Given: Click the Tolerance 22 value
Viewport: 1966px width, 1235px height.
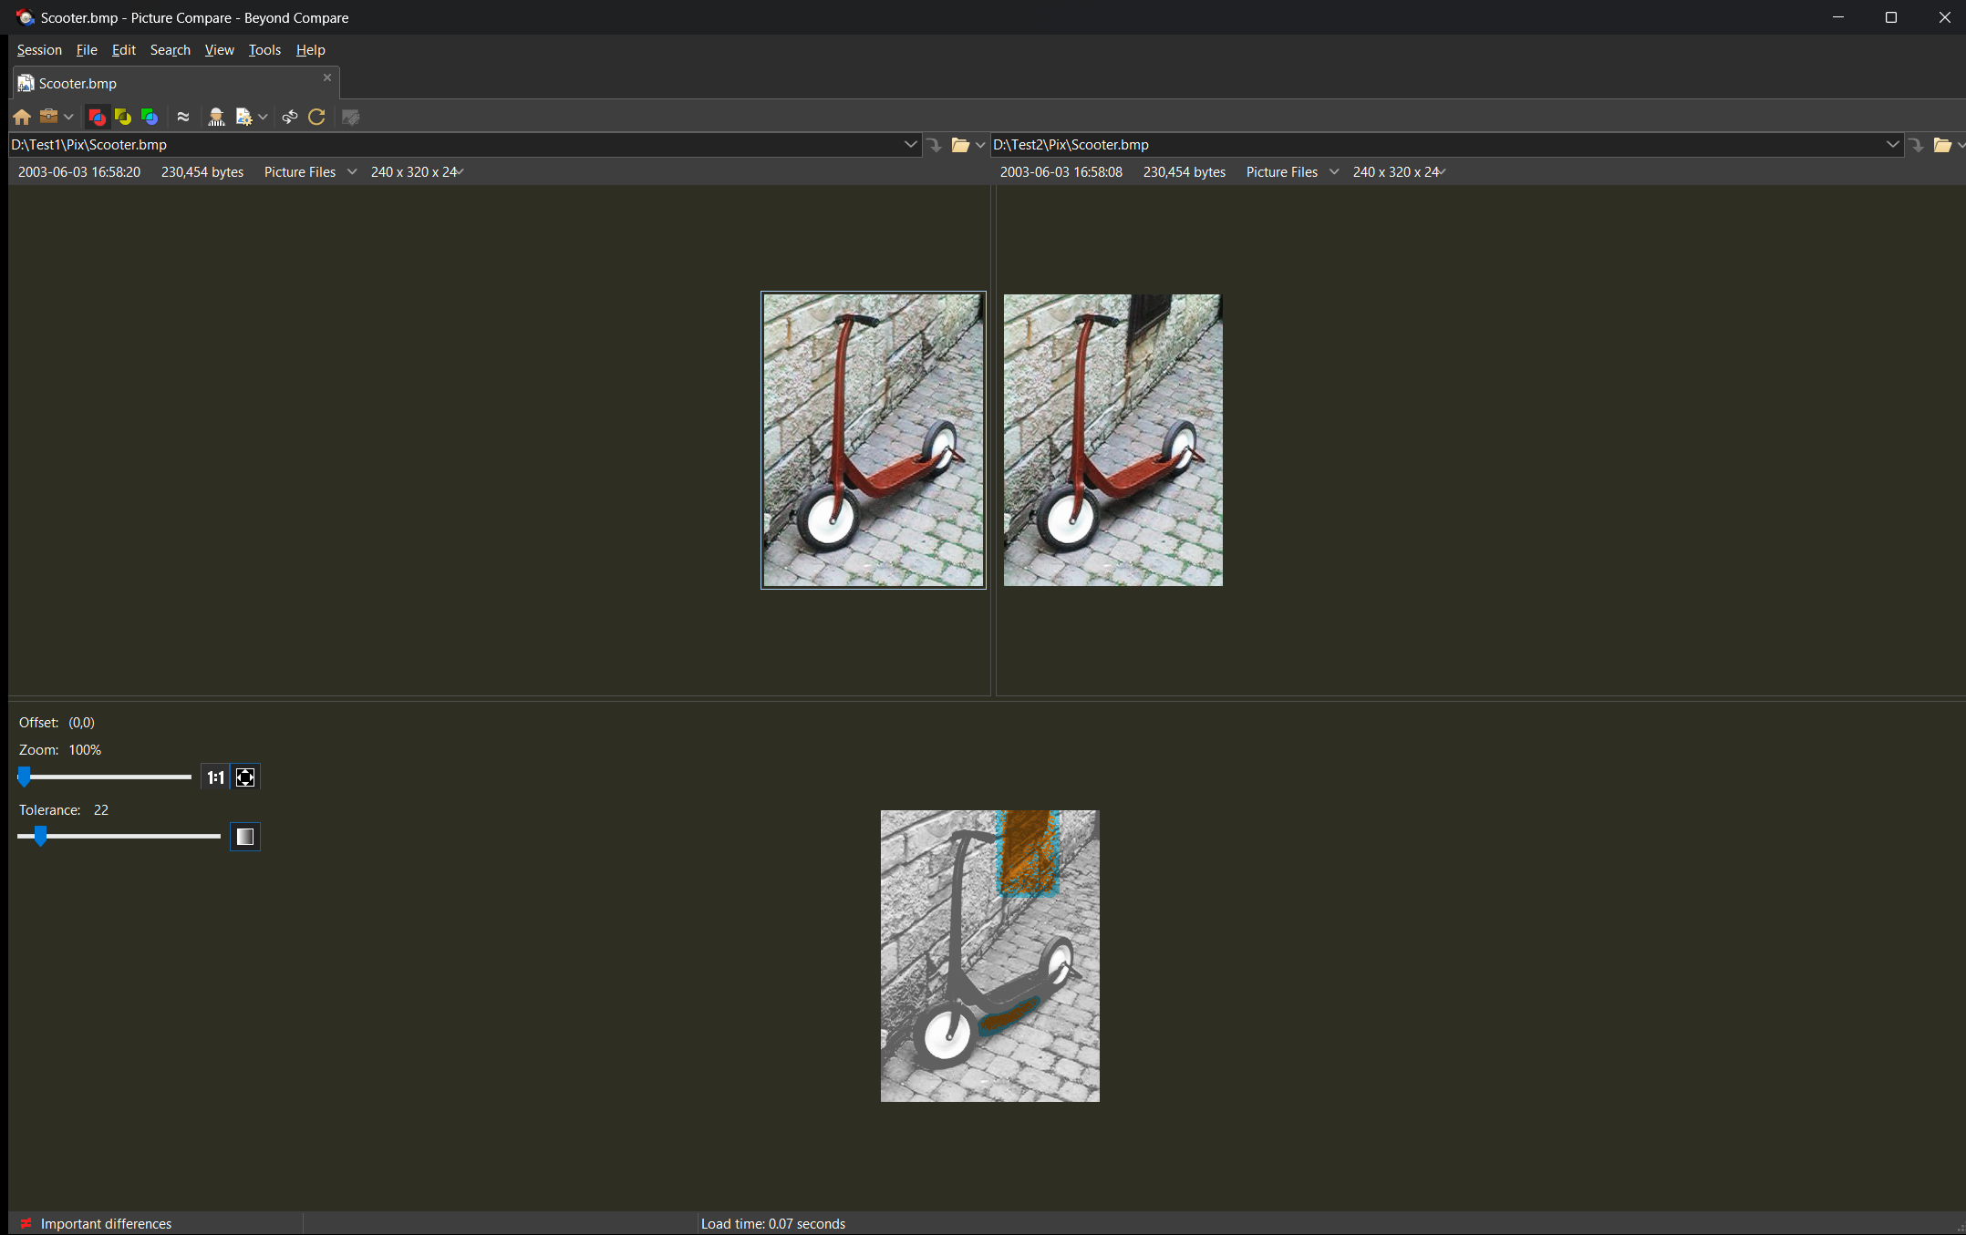Looking at the screenshot, I should pos(101,810).
